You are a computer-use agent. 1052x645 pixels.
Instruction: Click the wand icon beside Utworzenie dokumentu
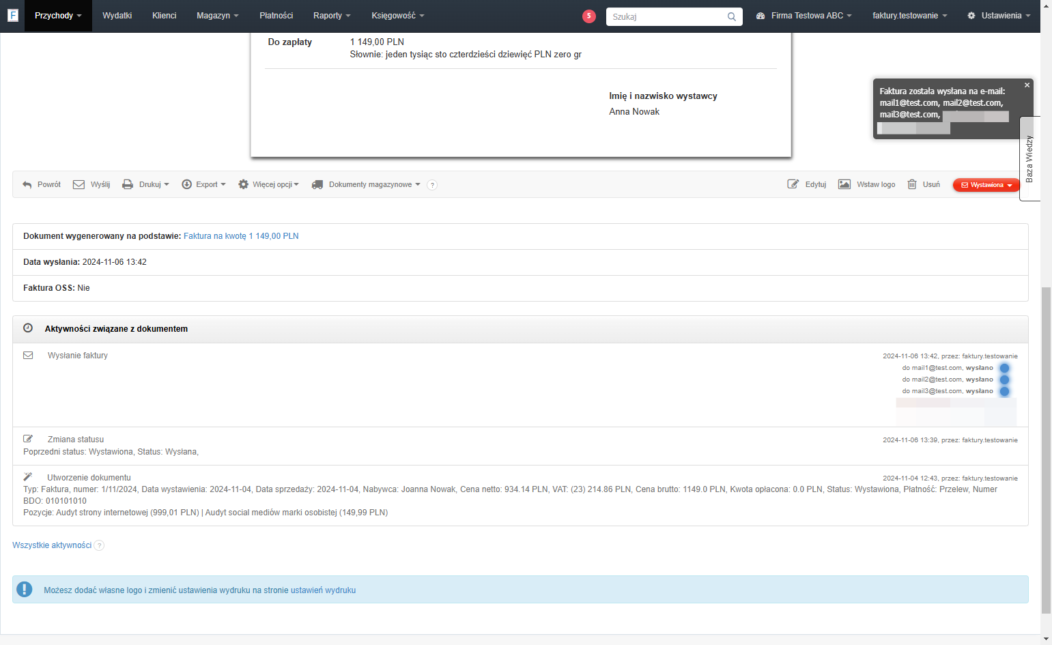tap(28, 477)
